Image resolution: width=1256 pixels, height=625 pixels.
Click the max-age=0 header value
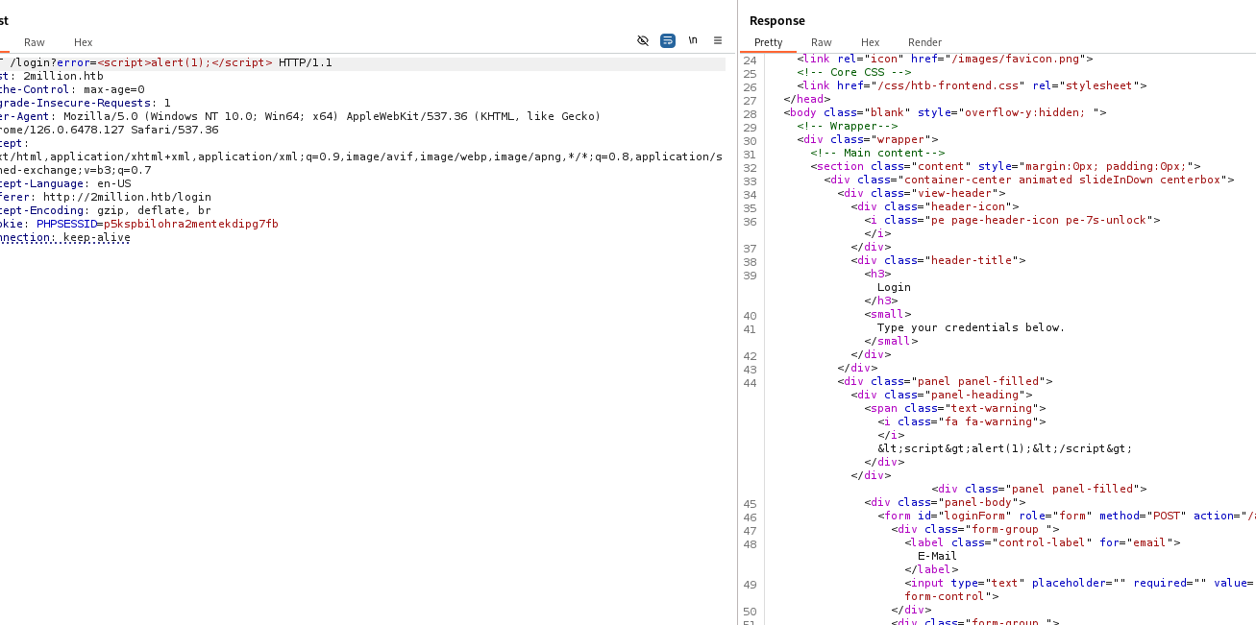(114, 89)
